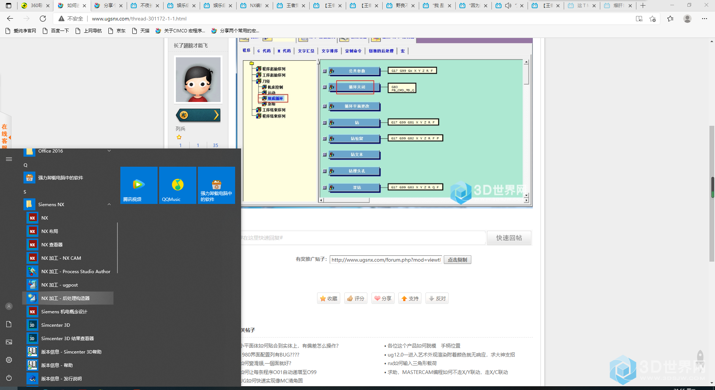The width and height of the screenshot is (715, 390).
Task: Click 评分 button
Action: [x=356, y=298]
